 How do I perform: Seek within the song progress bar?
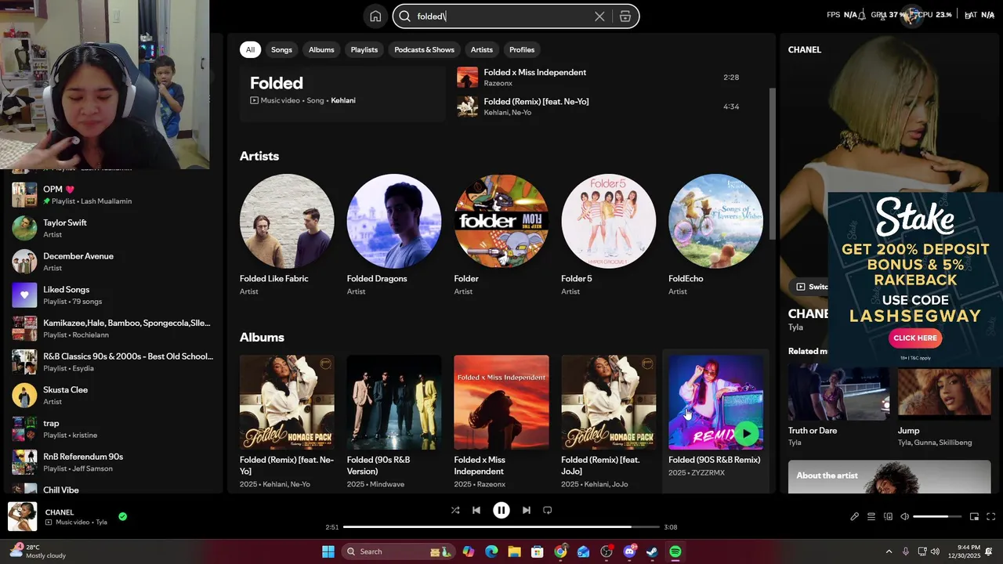(501, 527)
